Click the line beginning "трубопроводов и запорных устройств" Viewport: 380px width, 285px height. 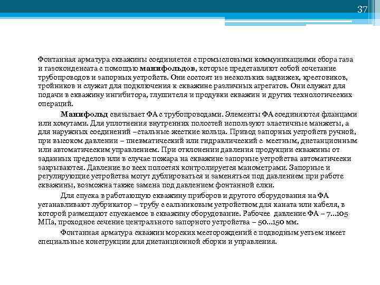click(193, 78)
